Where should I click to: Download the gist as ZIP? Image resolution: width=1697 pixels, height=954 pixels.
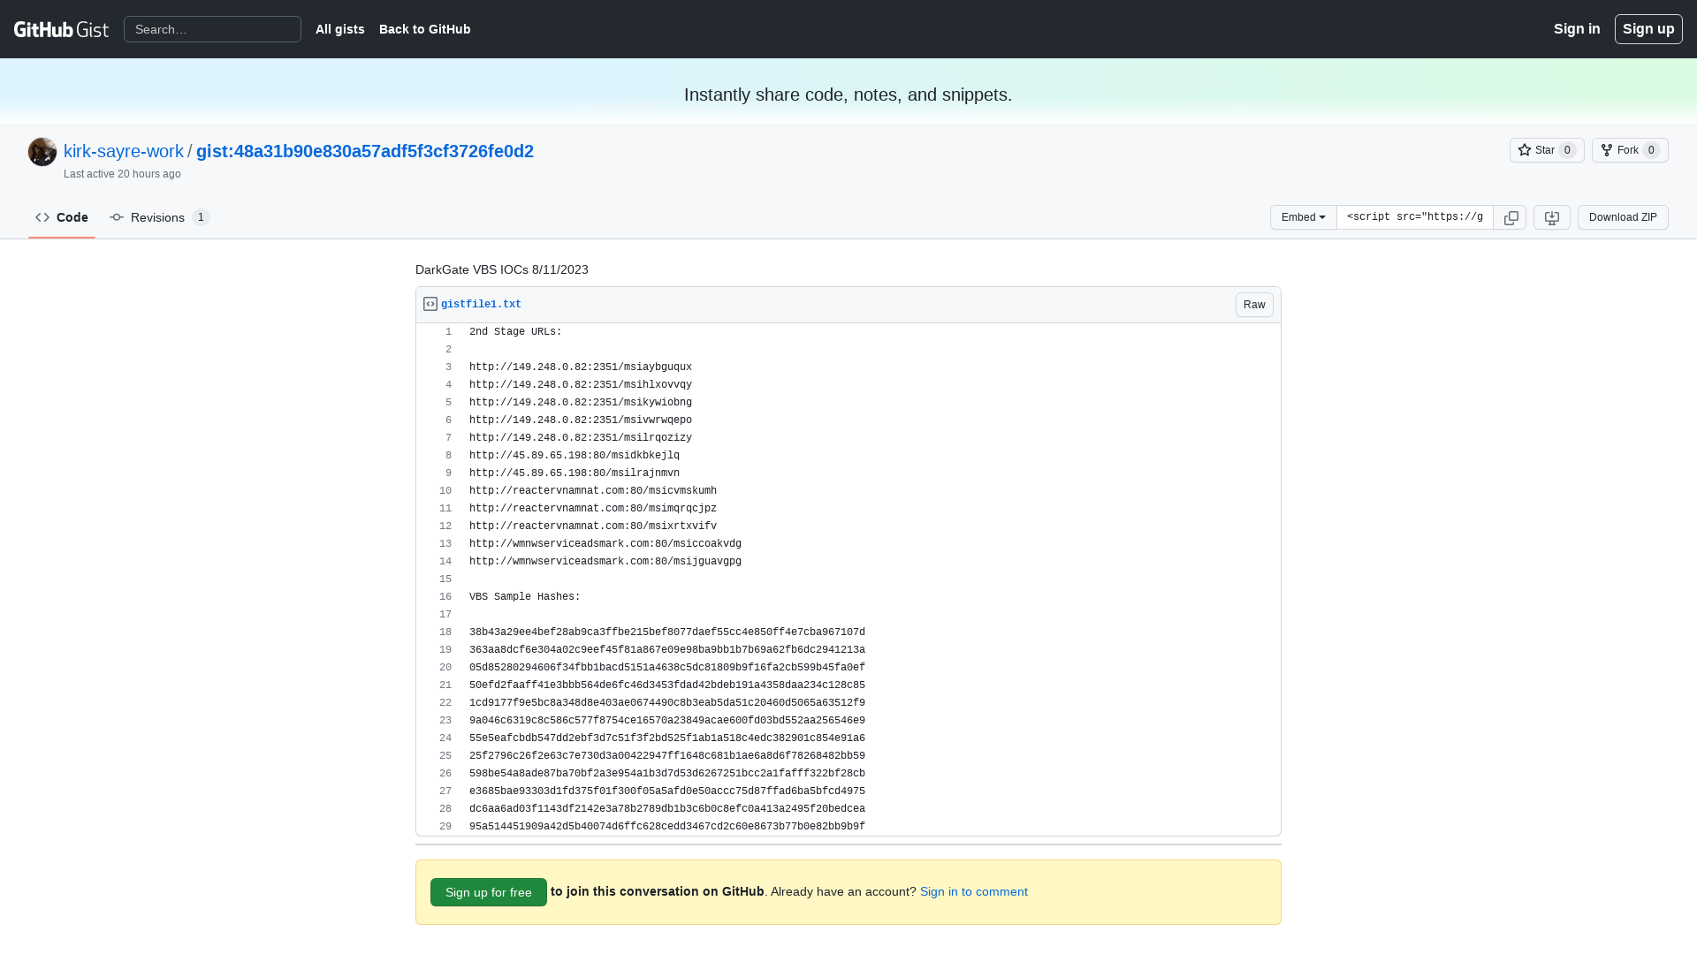click(x=1623, y=217)
